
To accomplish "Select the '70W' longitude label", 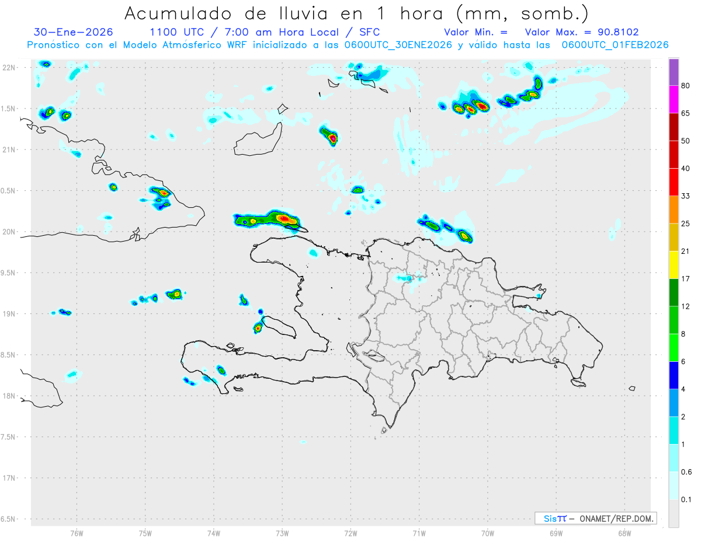I will click(488, 533).
